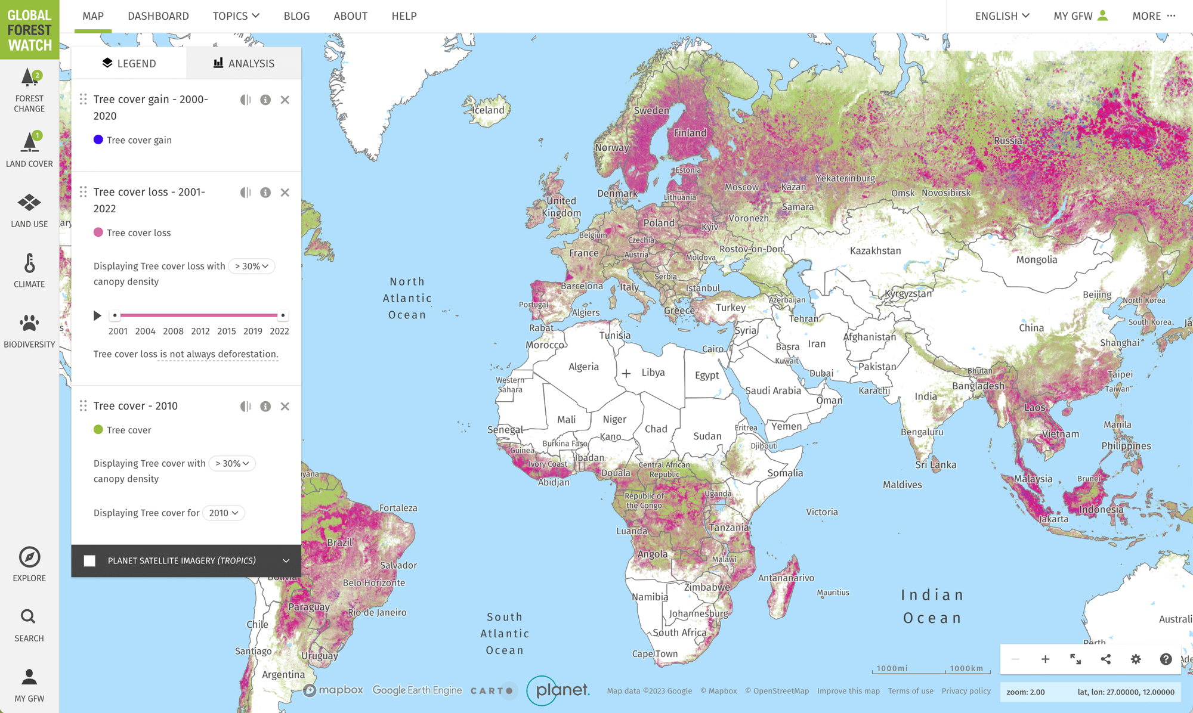Open the Explore compass icon
The width and height of the screenshot is (1193, 713).
(x=29, y=557)
